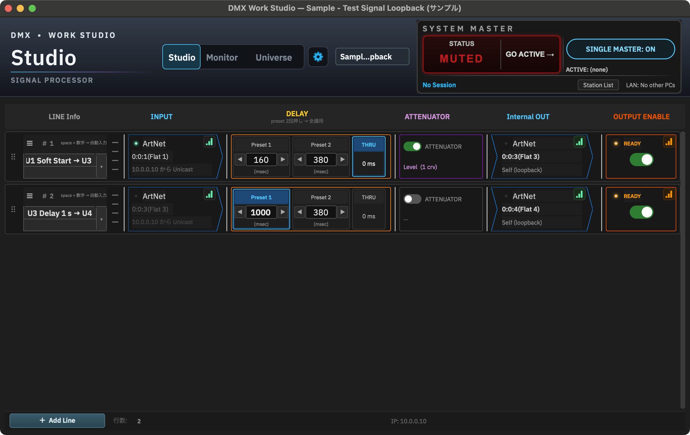The image size is (690, 435).
Task: Turn off output enable switch on line 2
Action: click(x=641, y=212)
